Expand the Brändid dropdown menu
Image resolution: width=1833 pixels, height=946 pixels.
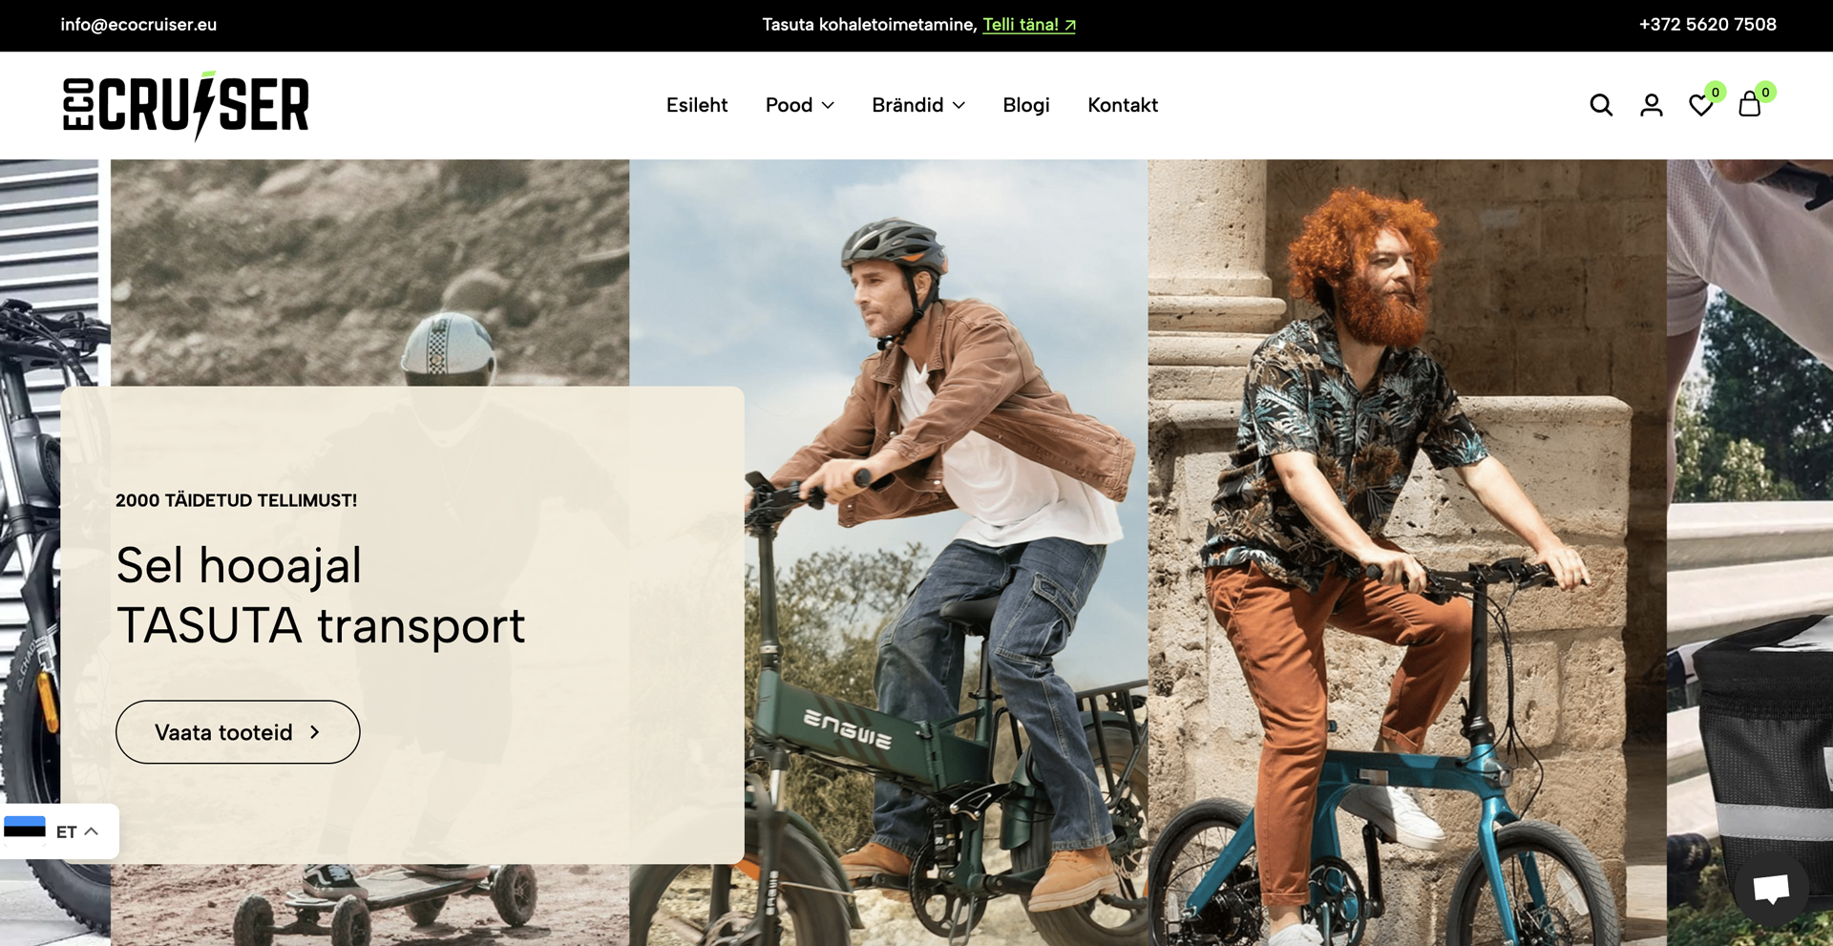(917, 105)
